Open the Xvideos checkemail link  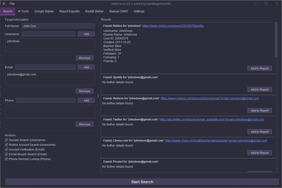coord(210,98)
